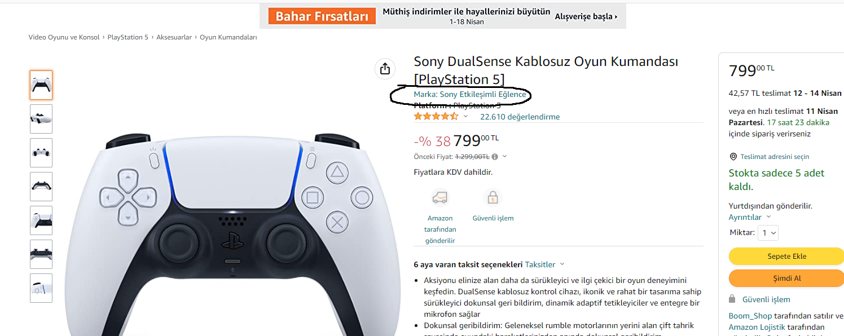Add item with Sepete Ekle button

(786, 256)
